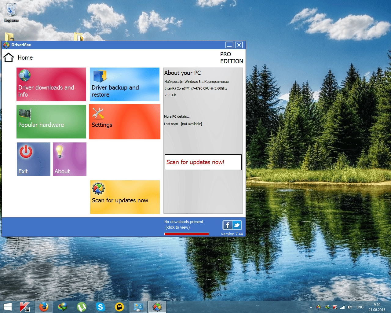Click the DriverMax system tray icon
Image resolution: width=391 pixels, height=313 pixels.
coord(318,307)
